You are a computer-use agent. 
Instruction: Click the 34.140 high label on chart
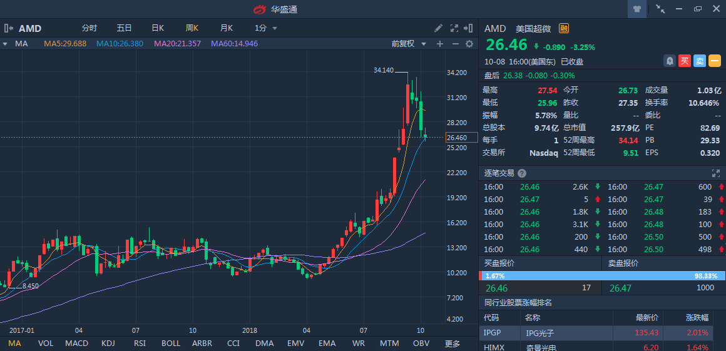(x=384, y=70)
